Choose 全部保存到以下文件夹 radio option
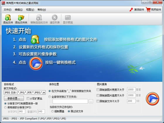Screen dimensions: 164x123 pyautogui.click(x=50, y=97)
